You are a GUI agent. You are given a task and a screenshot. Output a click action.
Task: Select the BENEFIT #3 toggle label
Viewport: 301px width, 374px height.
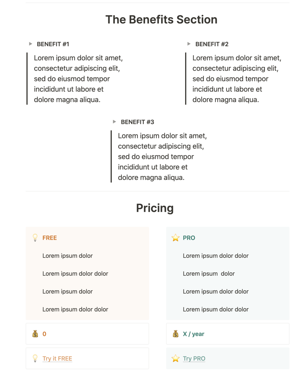[x=137, y=122]
